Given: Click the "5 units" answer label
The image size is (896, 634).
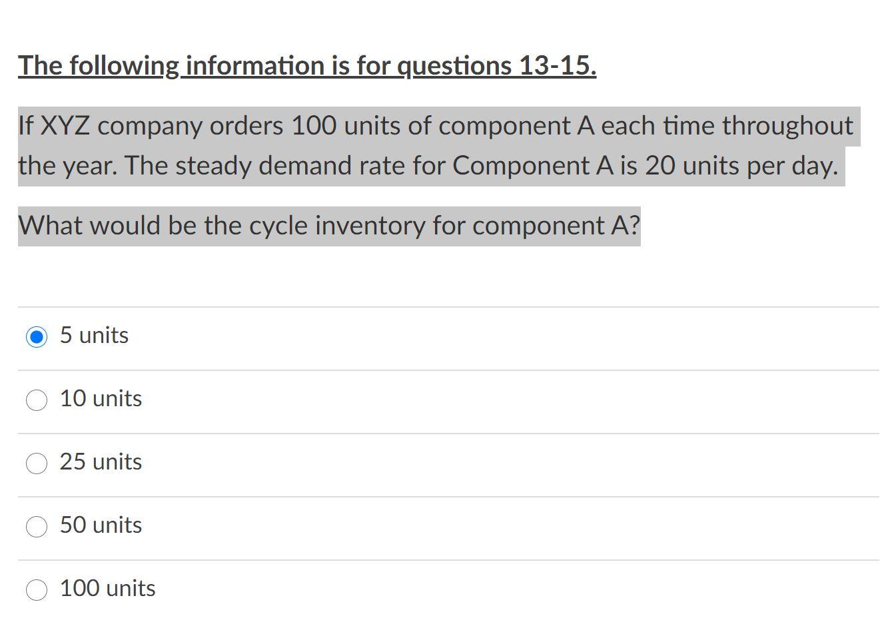Looking at the screenshot, I should click(93, 336).
